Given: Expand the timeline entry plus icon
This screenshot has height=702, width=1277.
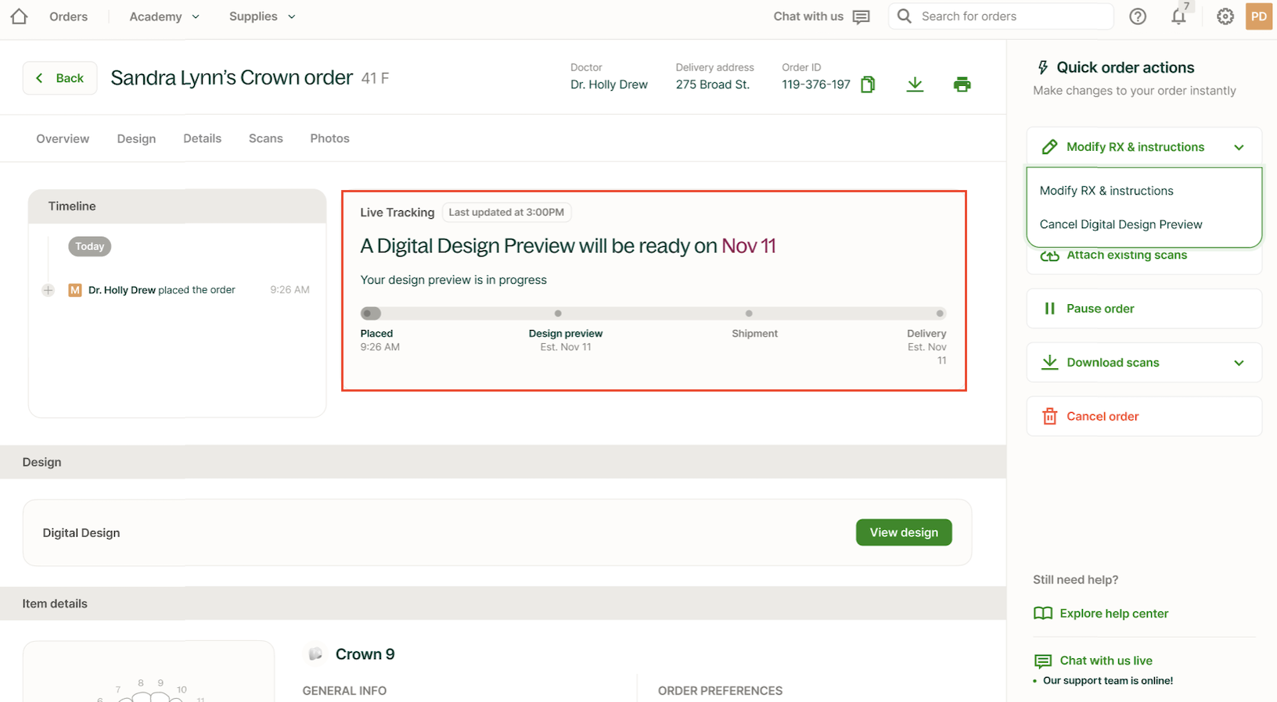Looking at the screenshot, I should [49, 290].
